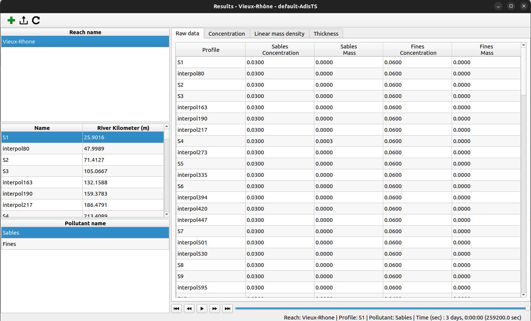This screenshot has height=321, width=531.
Task: Step forward one frame button
Action: 215,309
